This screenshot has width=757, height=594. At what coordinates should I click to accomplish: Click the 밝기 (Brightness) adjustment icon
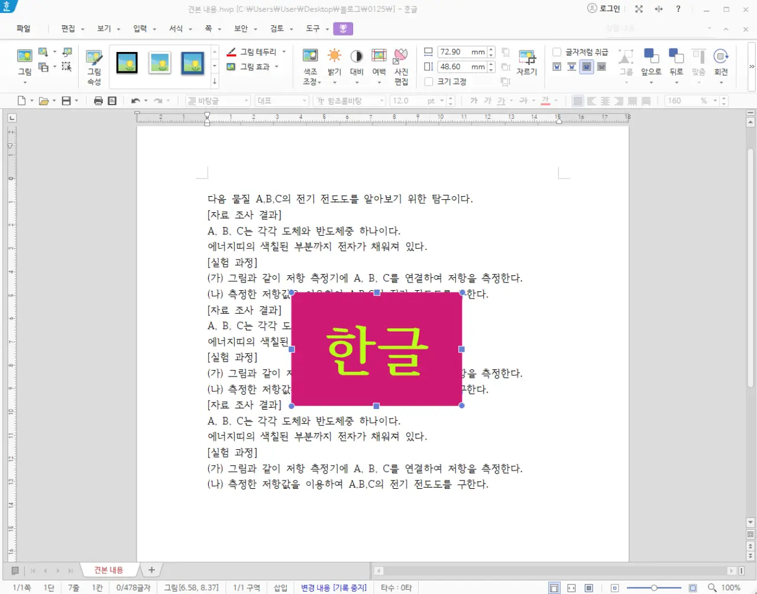pos(334,62)
